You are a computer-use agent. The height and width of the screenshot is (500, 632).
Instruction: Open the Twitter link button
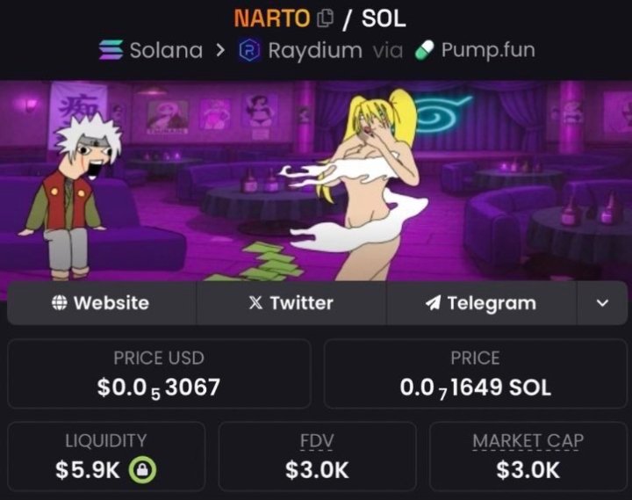point(291,302)
